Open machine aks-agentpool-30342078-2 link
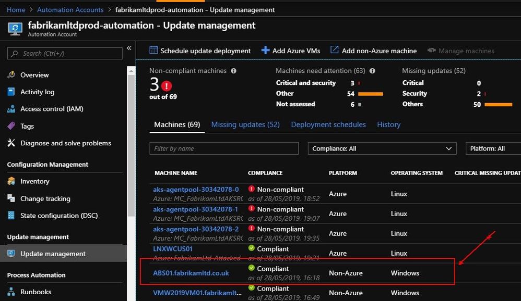521x301 pixels. 196,229
